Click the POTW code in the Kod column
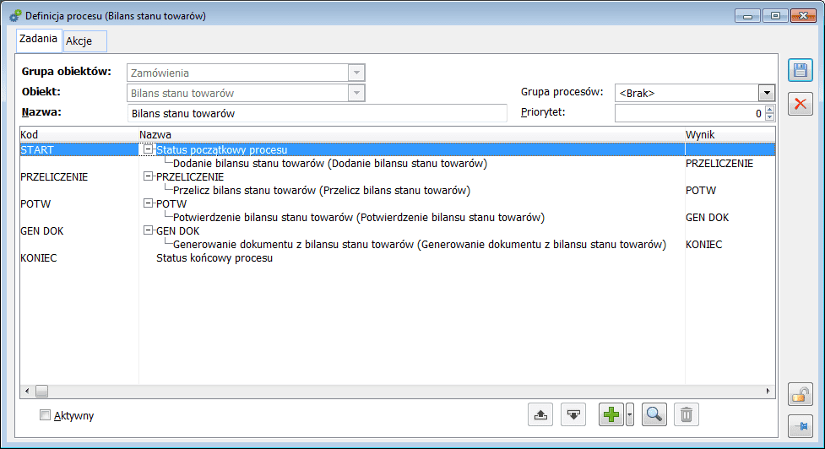This screenshot has width=825, height=449. [35, 204]
